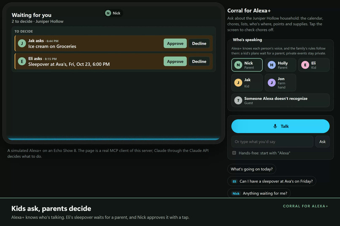The image size is (340, 226).
Task: Select Nick (Parent) as the speaker
Action: coord(247,65)
